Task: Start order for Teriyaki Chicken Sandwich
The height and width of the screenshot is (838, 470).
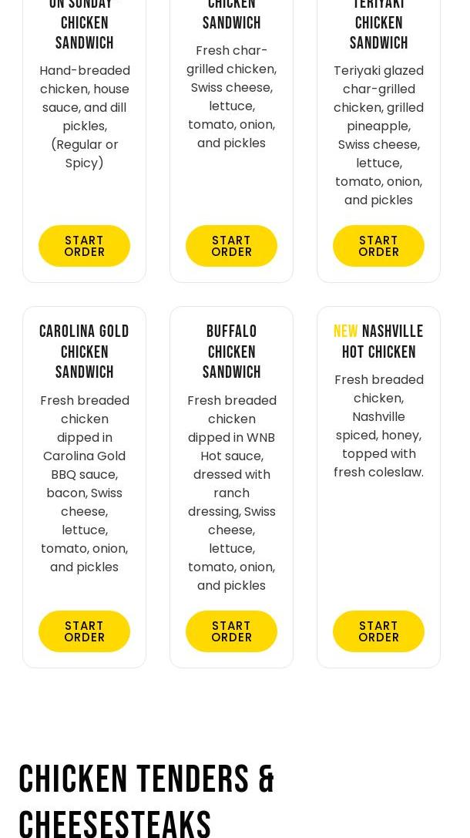Action: click(x=378, y=246)
